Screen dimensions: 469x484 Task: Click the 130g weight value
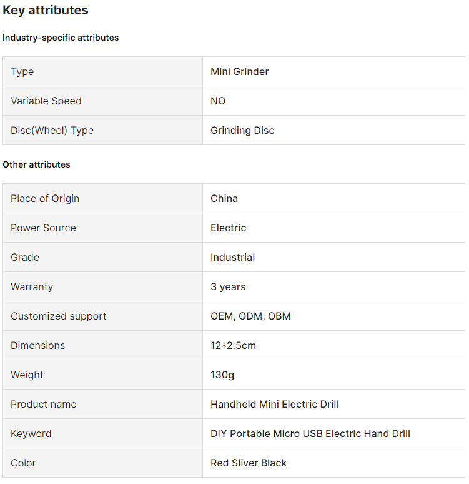222,375
